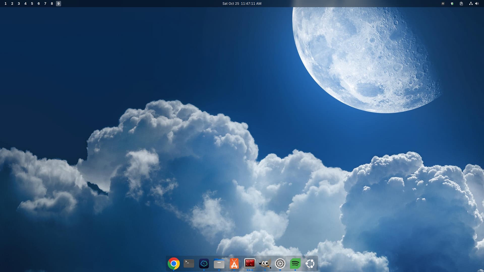Open the clock and calendar menu
The height and width of the screenshot is (272, 484).
pos(242,4)
